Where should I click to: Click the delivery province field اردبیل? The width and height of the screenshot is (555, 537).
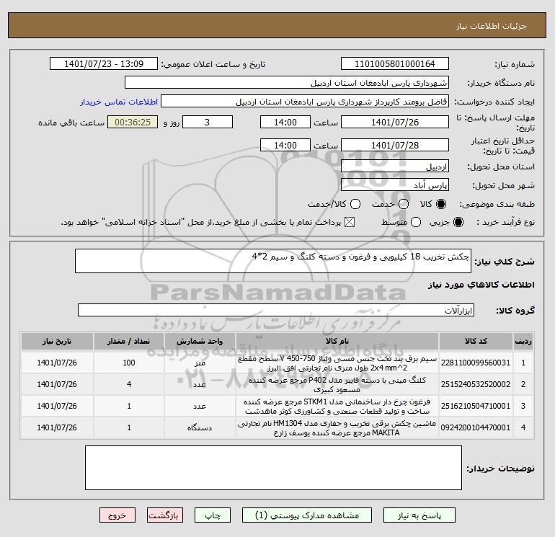tap(395, 167)
